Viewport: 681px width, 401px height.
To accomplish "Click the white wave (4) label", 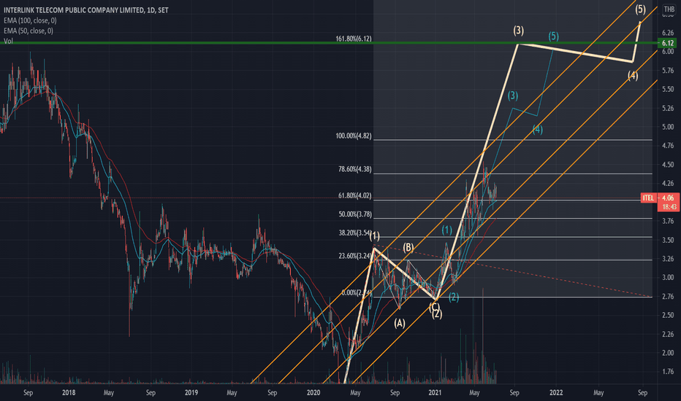I will pos(633,76).
